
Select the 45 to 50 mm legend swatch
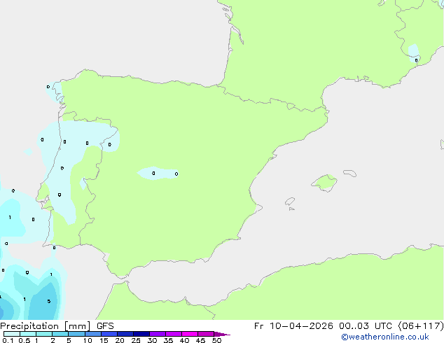pyautogui.click(x=206, y=334)
